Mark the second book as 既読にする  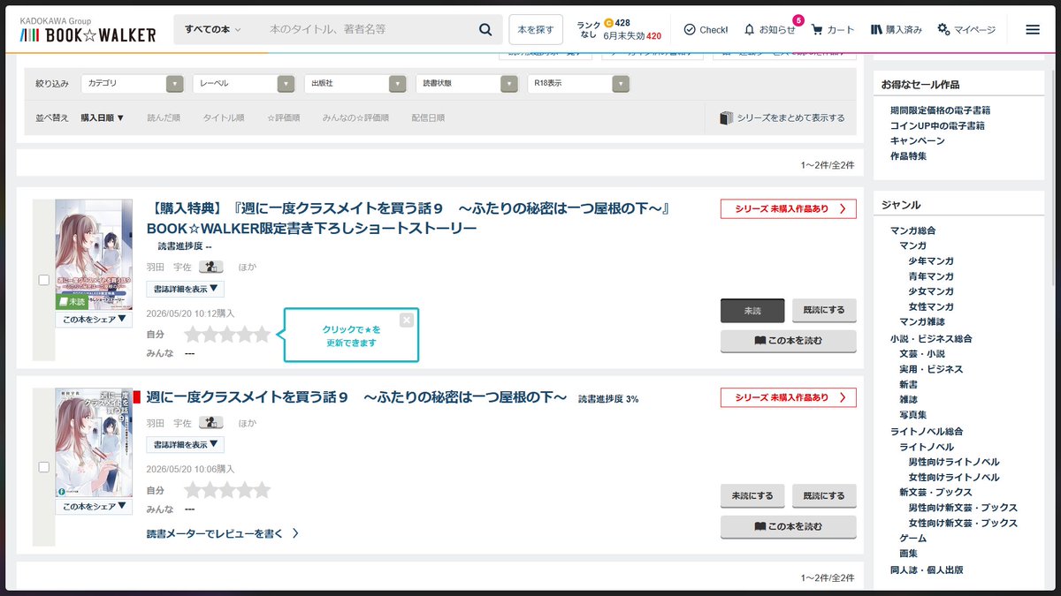coord(824,496)
